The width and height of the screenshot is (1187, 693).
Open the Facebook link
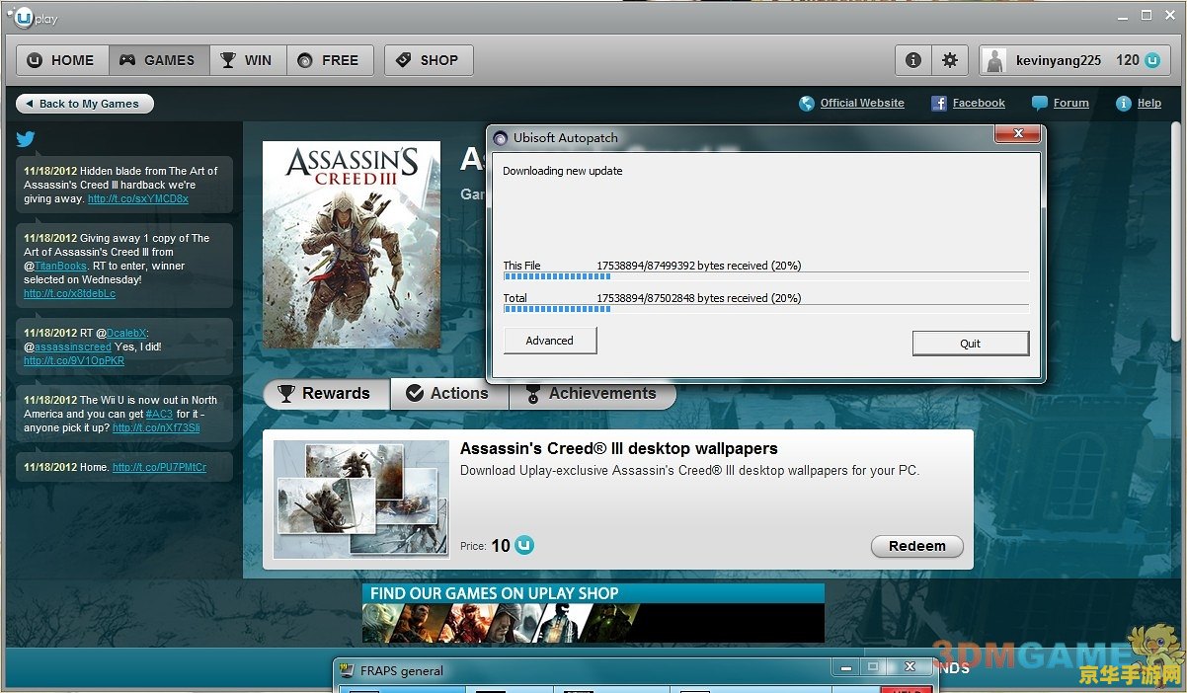[979, 103]
